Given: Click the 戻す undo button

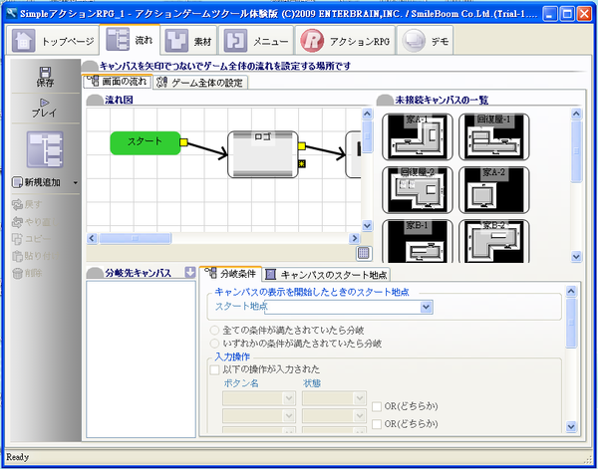Looking at the screenshot, I should click(27, 204).
